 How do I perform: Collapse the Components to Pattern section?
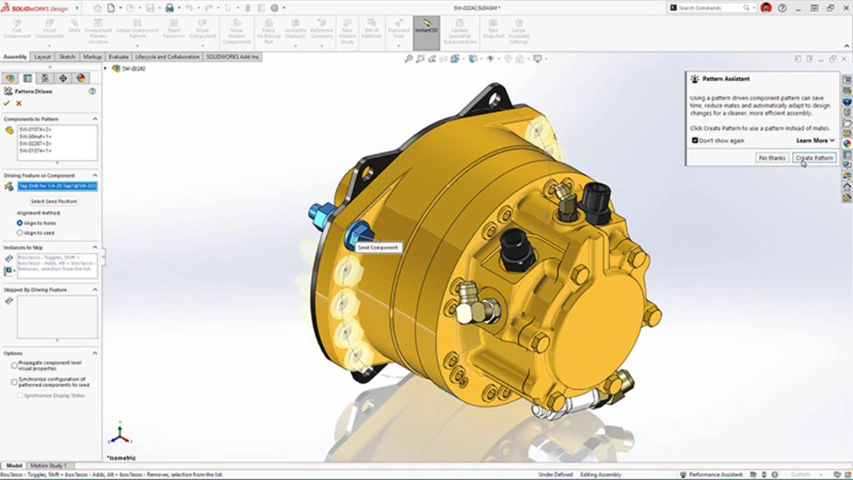[95, 119]
